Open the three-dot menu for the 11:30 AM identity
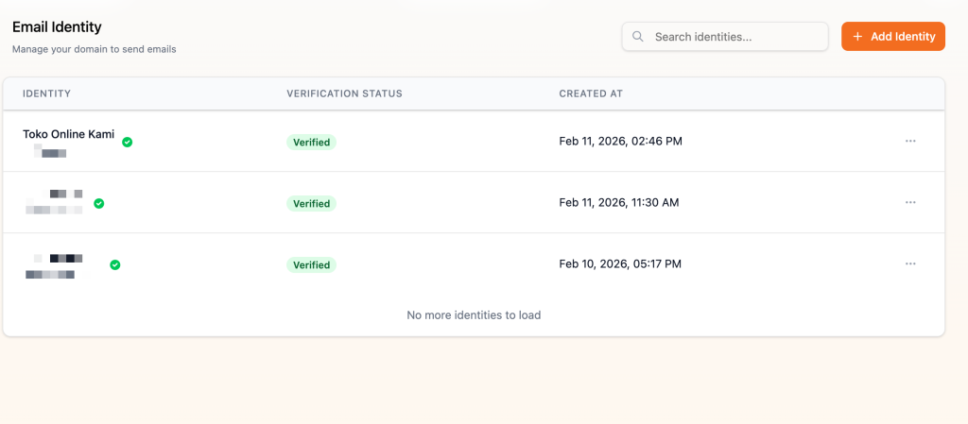 [x=910, y=202]
